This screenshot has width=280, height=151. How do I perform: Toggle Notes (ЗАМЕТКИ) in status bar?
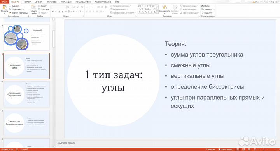(210, 149)
